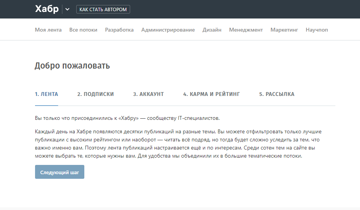This screenshot has width=360, height=210.
Task: Click the Добро пожаловать heading
Action: click(72, 66)
